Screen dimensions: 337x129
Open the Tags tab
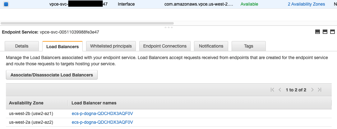point(249,46)
